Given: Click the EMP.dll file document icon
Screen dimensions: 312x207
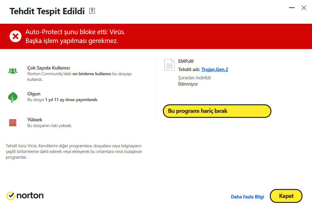Looking at the screenshot, I should [x=169, y=65].
